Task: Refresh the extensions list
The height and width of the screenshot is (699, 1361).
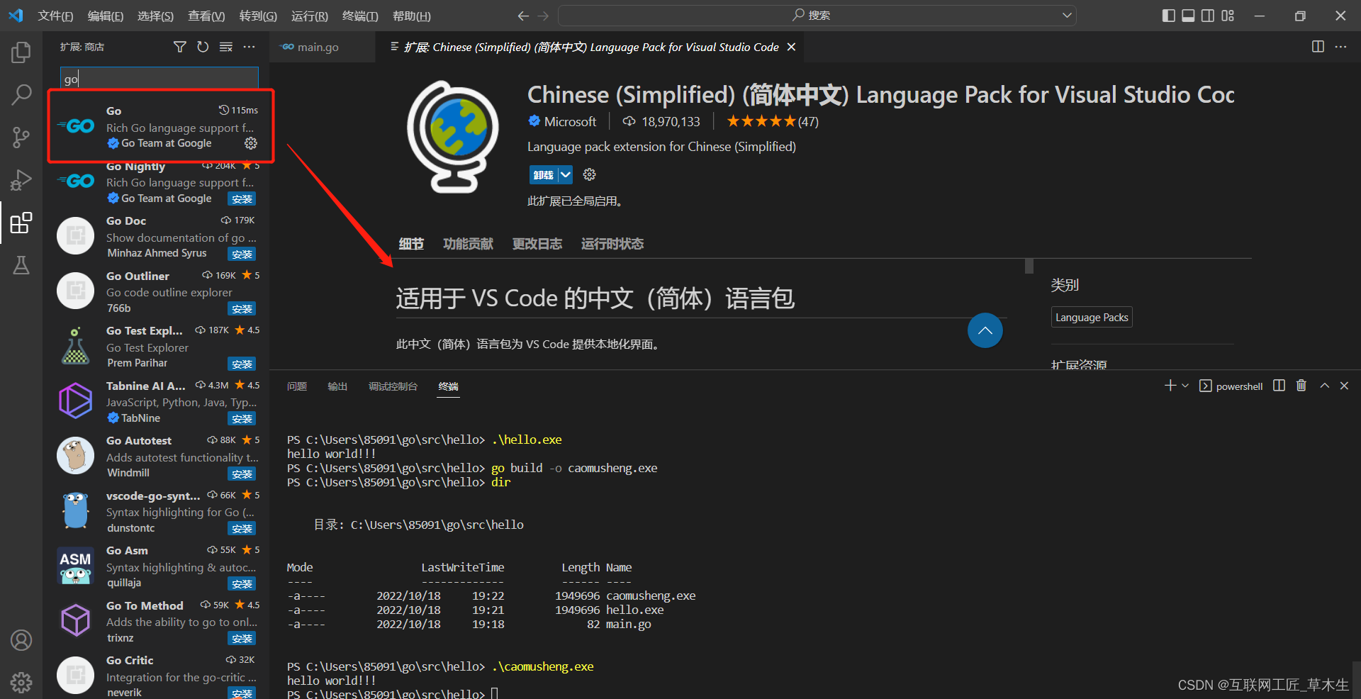Action: 203,47
